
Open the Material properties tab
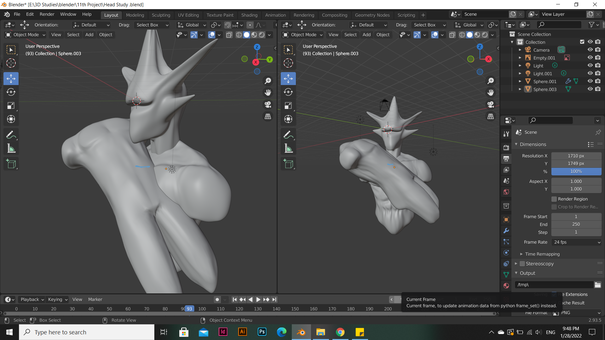coord(506,286)
